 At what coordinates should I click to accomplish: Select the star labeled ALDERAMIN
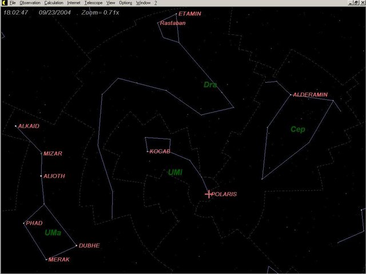[x=291, y=95]
